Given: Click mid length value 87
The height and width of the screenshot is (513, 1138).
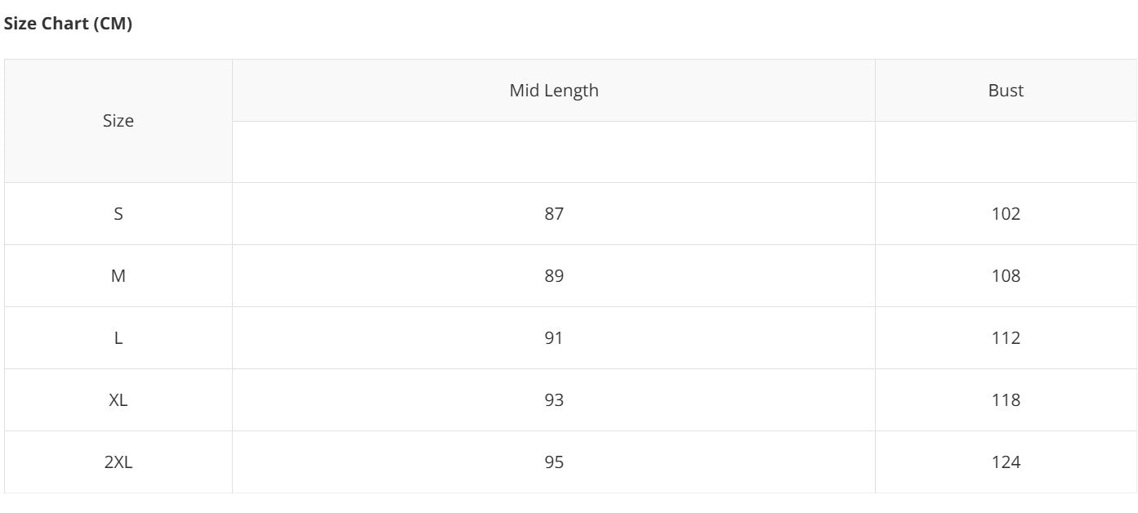Looking at the screenshot, I should tap(554, 214).
